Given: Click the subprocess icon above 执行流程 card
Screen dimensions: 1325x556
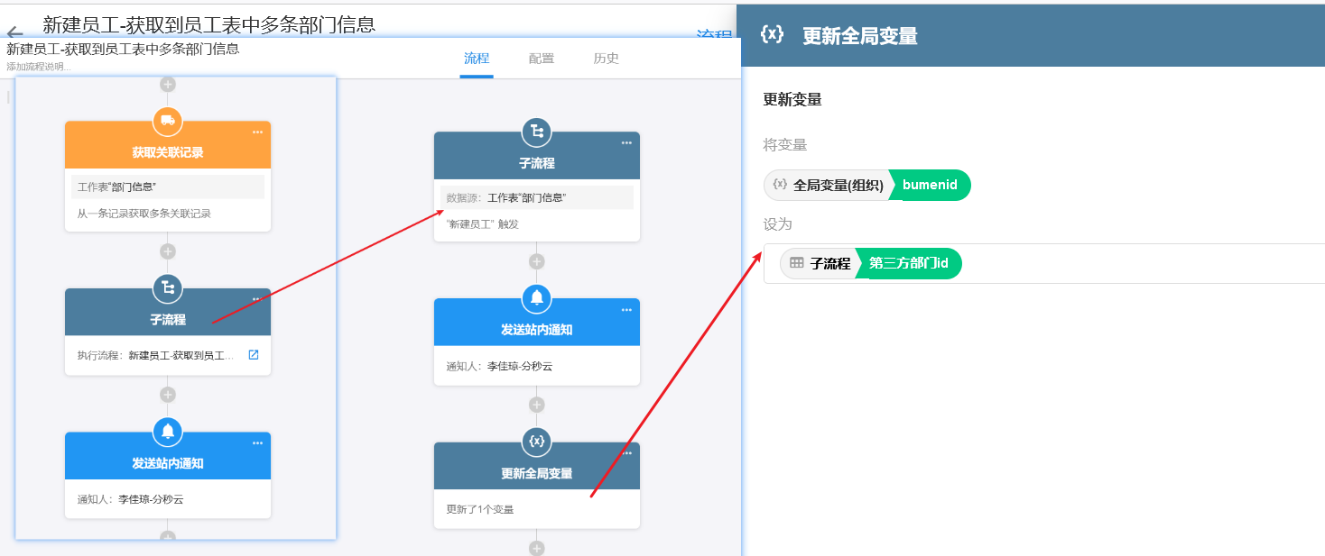Looking at the screenshot, I should (168, 288).
